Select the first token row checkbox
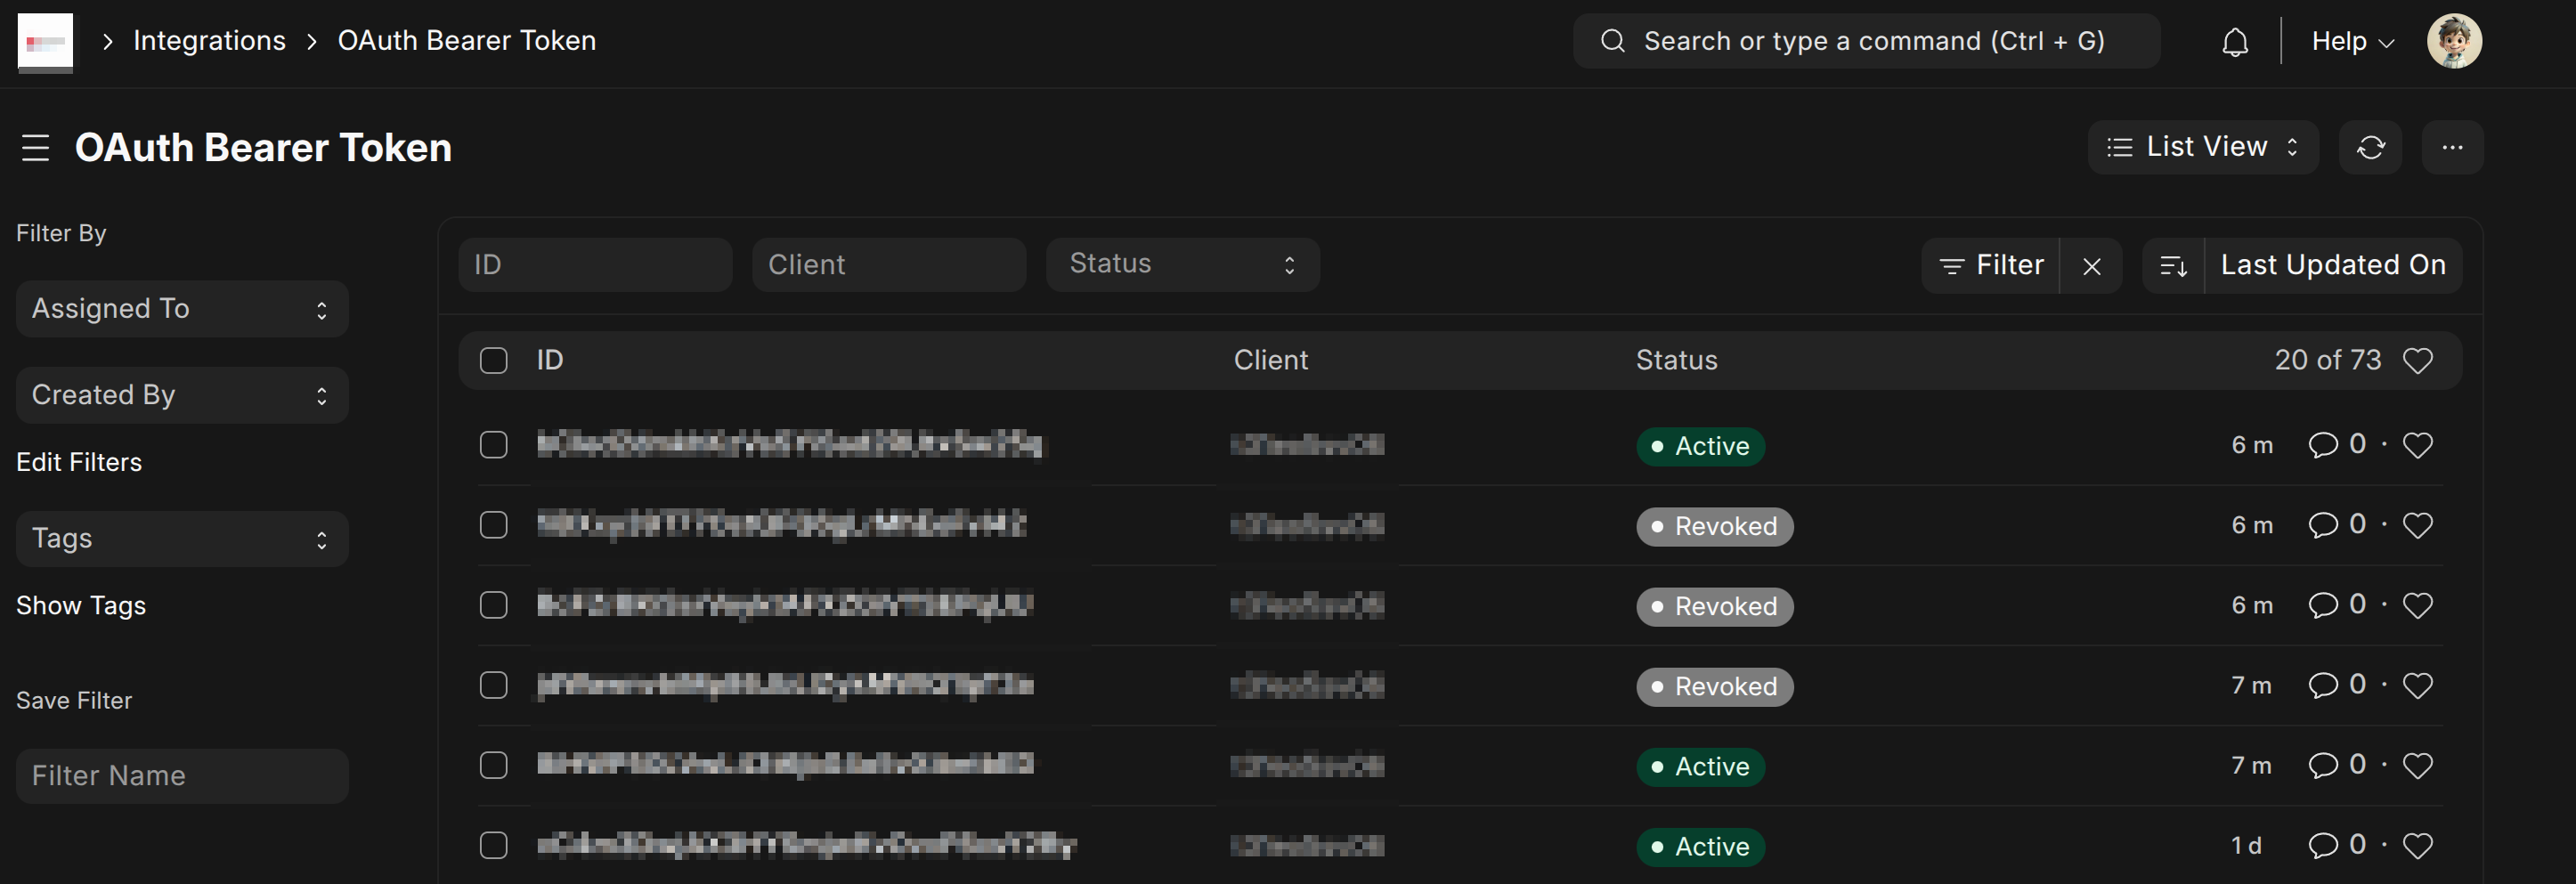This screenshot has width=2576, height=884. click(494, 445)
